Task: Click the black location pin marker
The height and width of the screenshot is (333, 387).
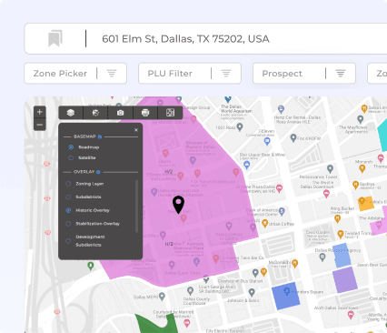Action: [178, 205]
